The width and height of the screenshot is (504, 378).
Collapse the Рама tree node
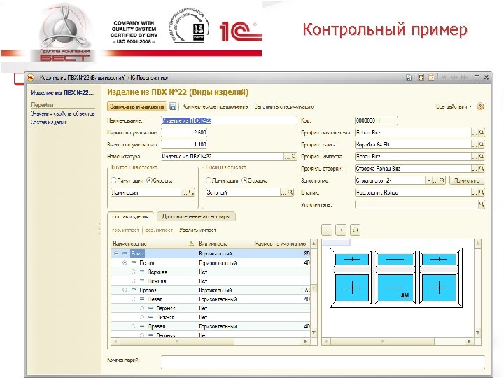coord(116,253)
